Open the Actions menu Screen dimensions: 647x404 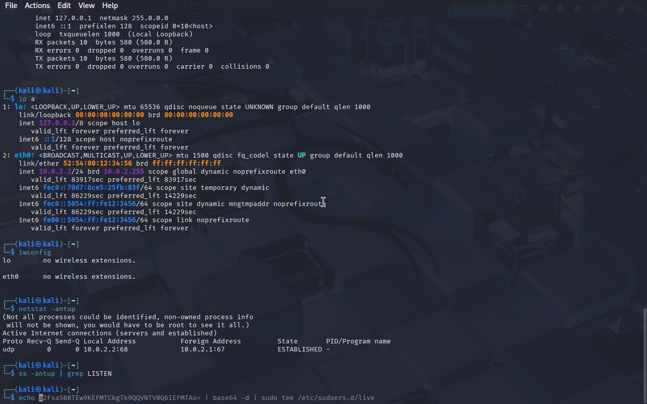37,6
